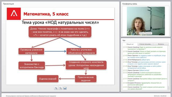
Task: Switch to the Список пользователей tab
Action: (x=145, y=44)
